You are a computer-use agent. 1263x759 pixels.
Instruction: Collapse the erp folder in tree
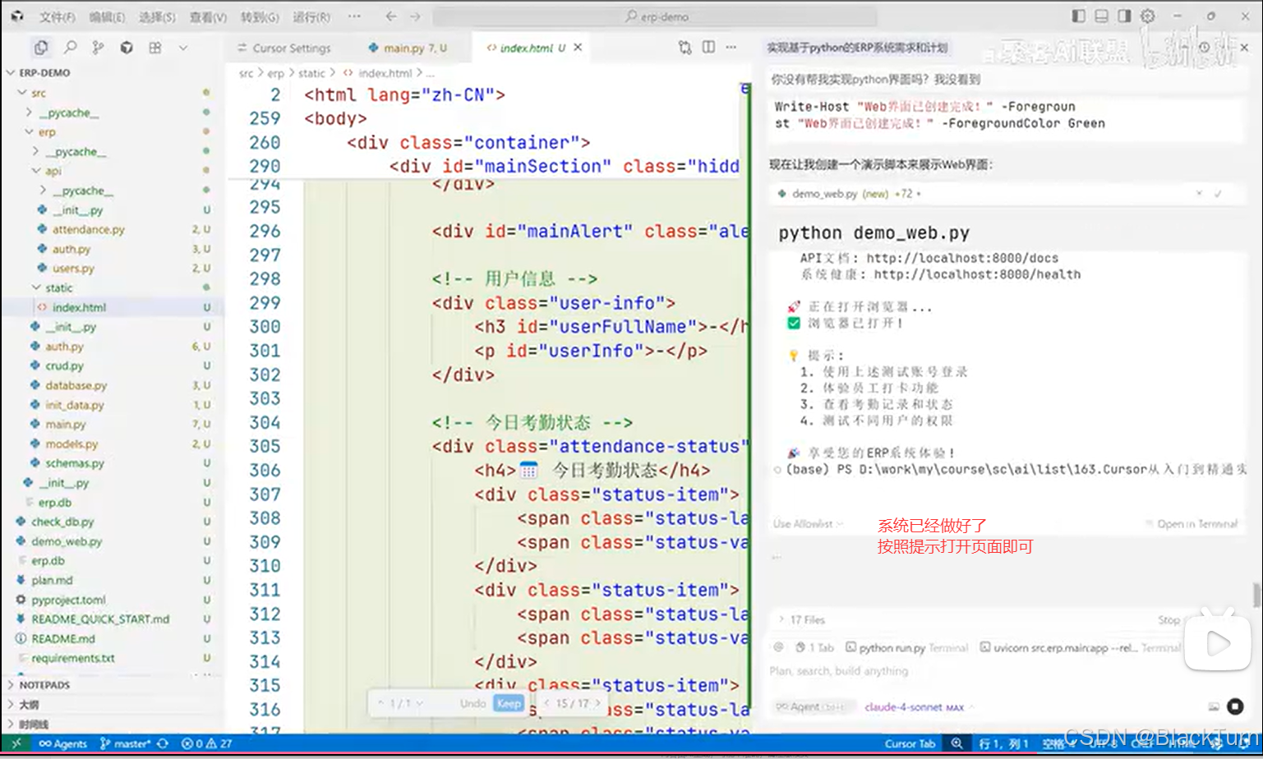coord(46,131)
